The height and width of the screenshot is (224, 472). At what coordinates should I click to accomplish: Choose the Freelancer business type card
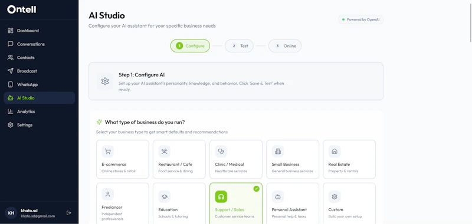[123, 203]
